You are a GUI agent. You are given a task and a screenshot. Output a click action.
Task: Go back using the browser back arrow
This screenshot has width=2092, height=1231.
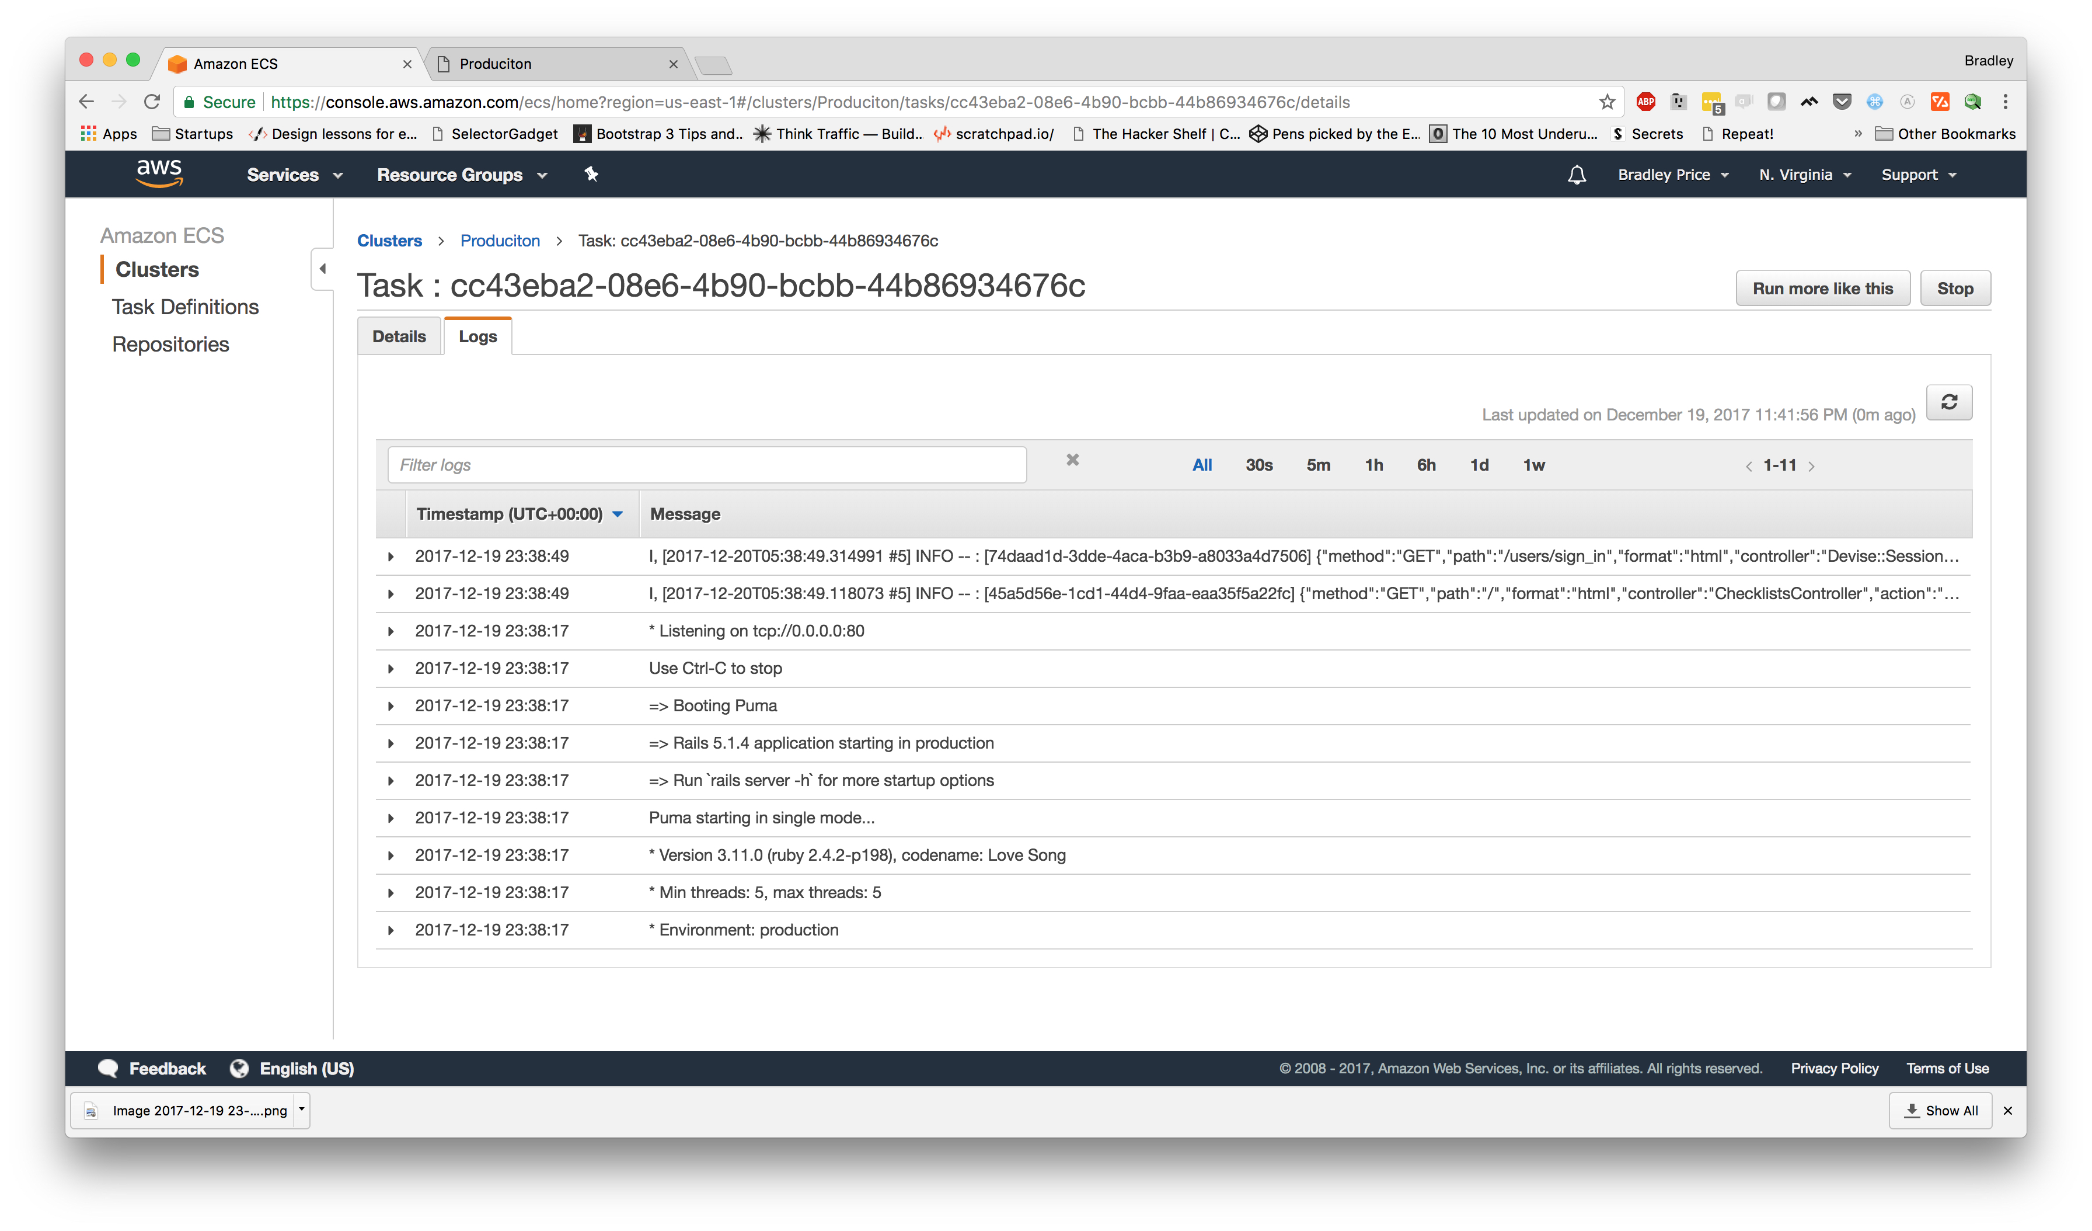[86, 102]
